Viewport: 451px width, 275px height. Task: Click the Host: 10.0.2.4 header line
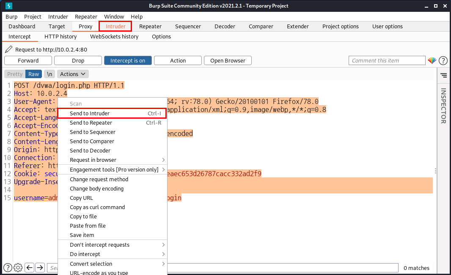pos(41,93)
